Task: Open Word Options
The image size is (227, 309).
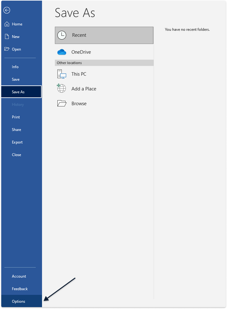Action: click(x=18, y=301)
